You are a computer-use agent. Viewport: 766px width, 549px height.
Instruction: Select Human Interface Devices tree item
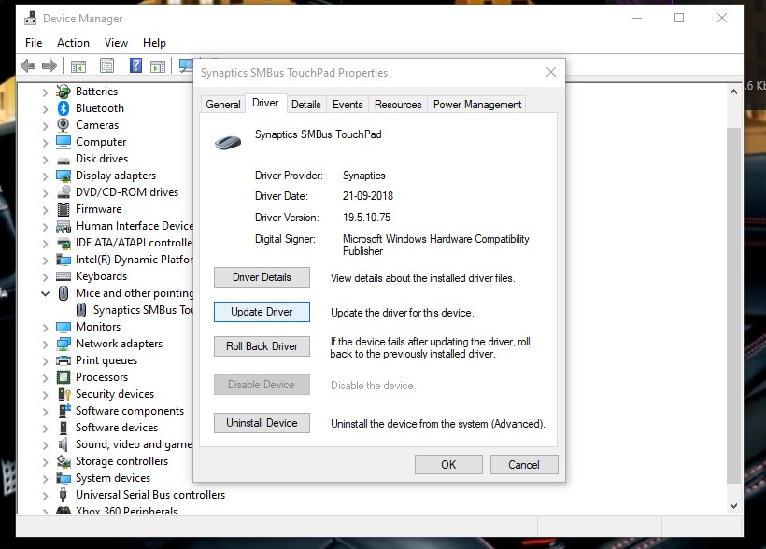(125, 226)
